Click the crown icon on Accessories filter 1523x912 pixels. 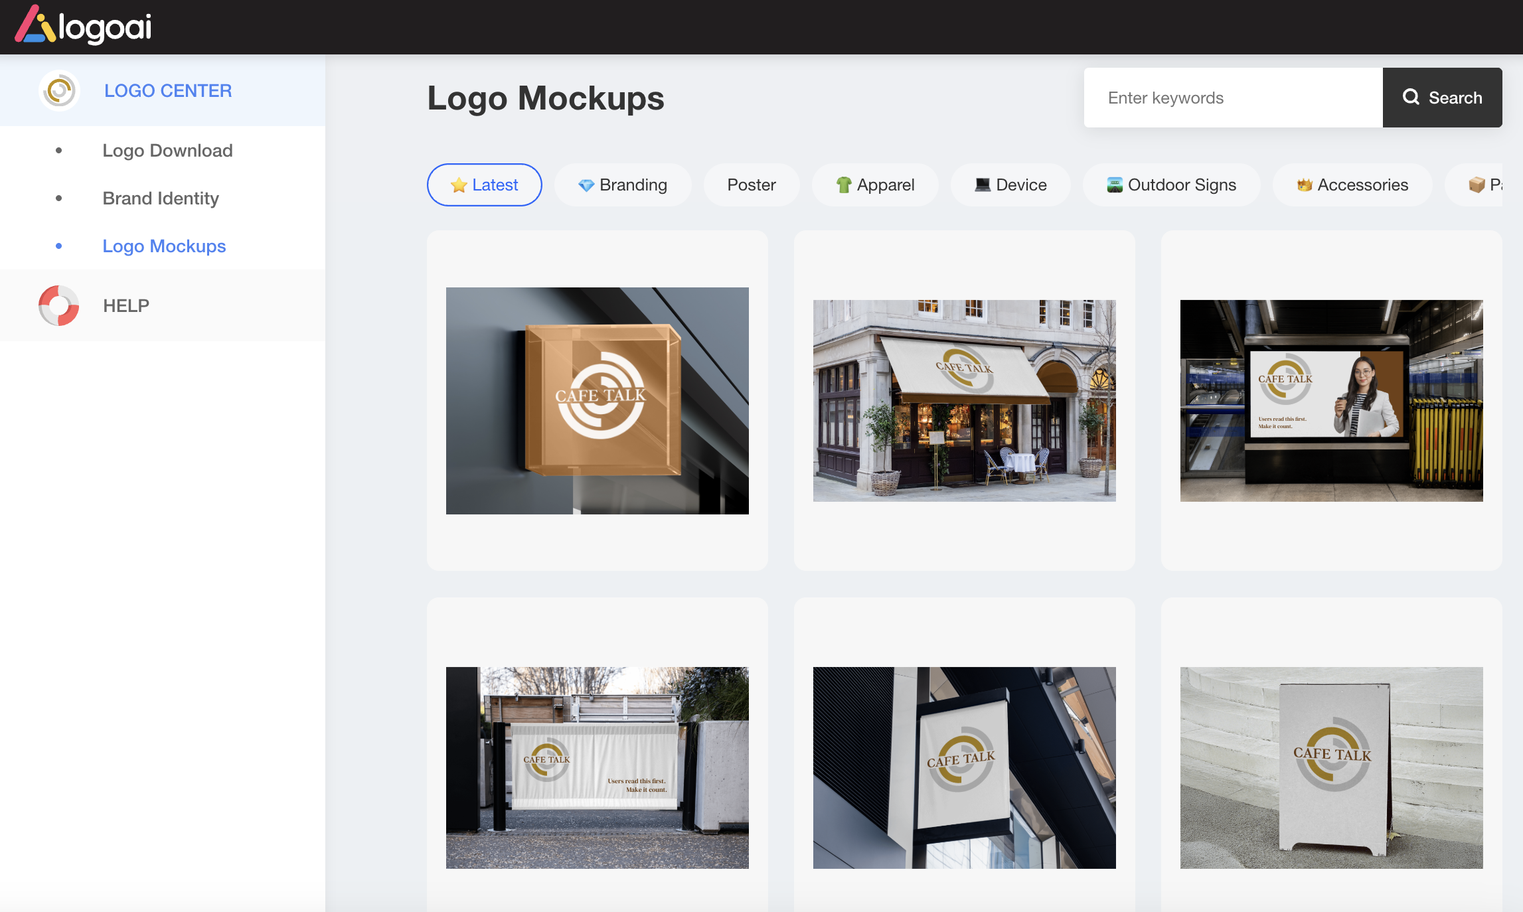coord(1304,185)
